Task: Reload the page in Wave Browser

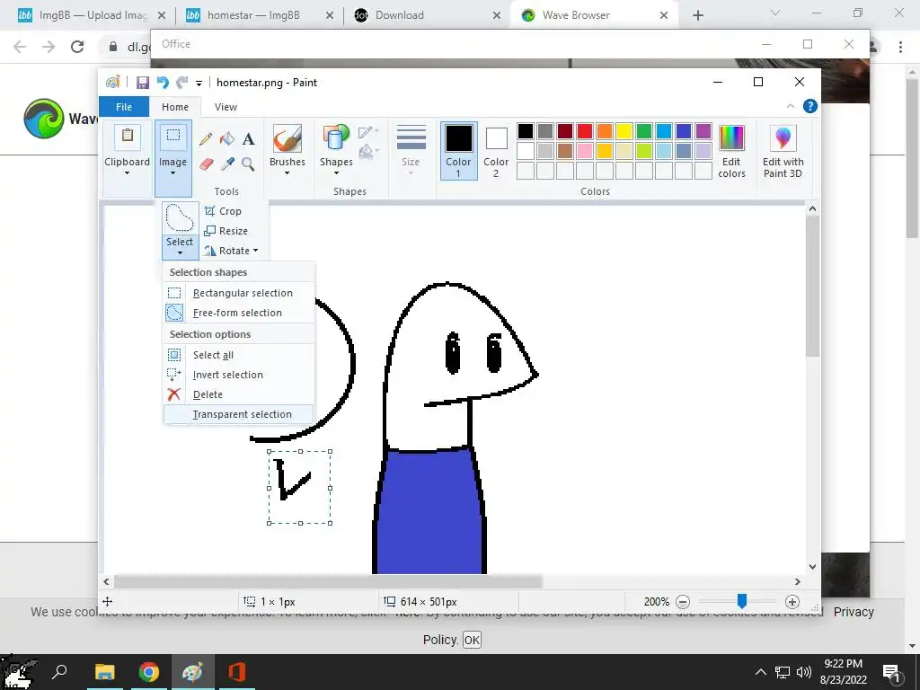Action: click(x=77, y=47)
